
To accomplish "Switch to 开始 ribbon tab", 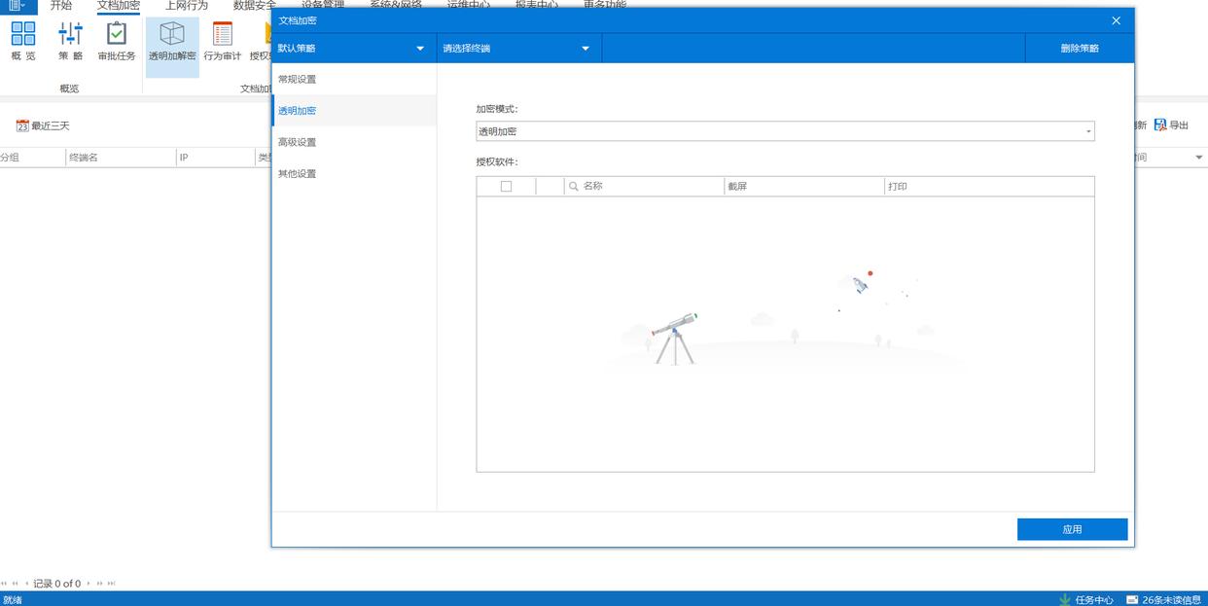I will 61,6.
